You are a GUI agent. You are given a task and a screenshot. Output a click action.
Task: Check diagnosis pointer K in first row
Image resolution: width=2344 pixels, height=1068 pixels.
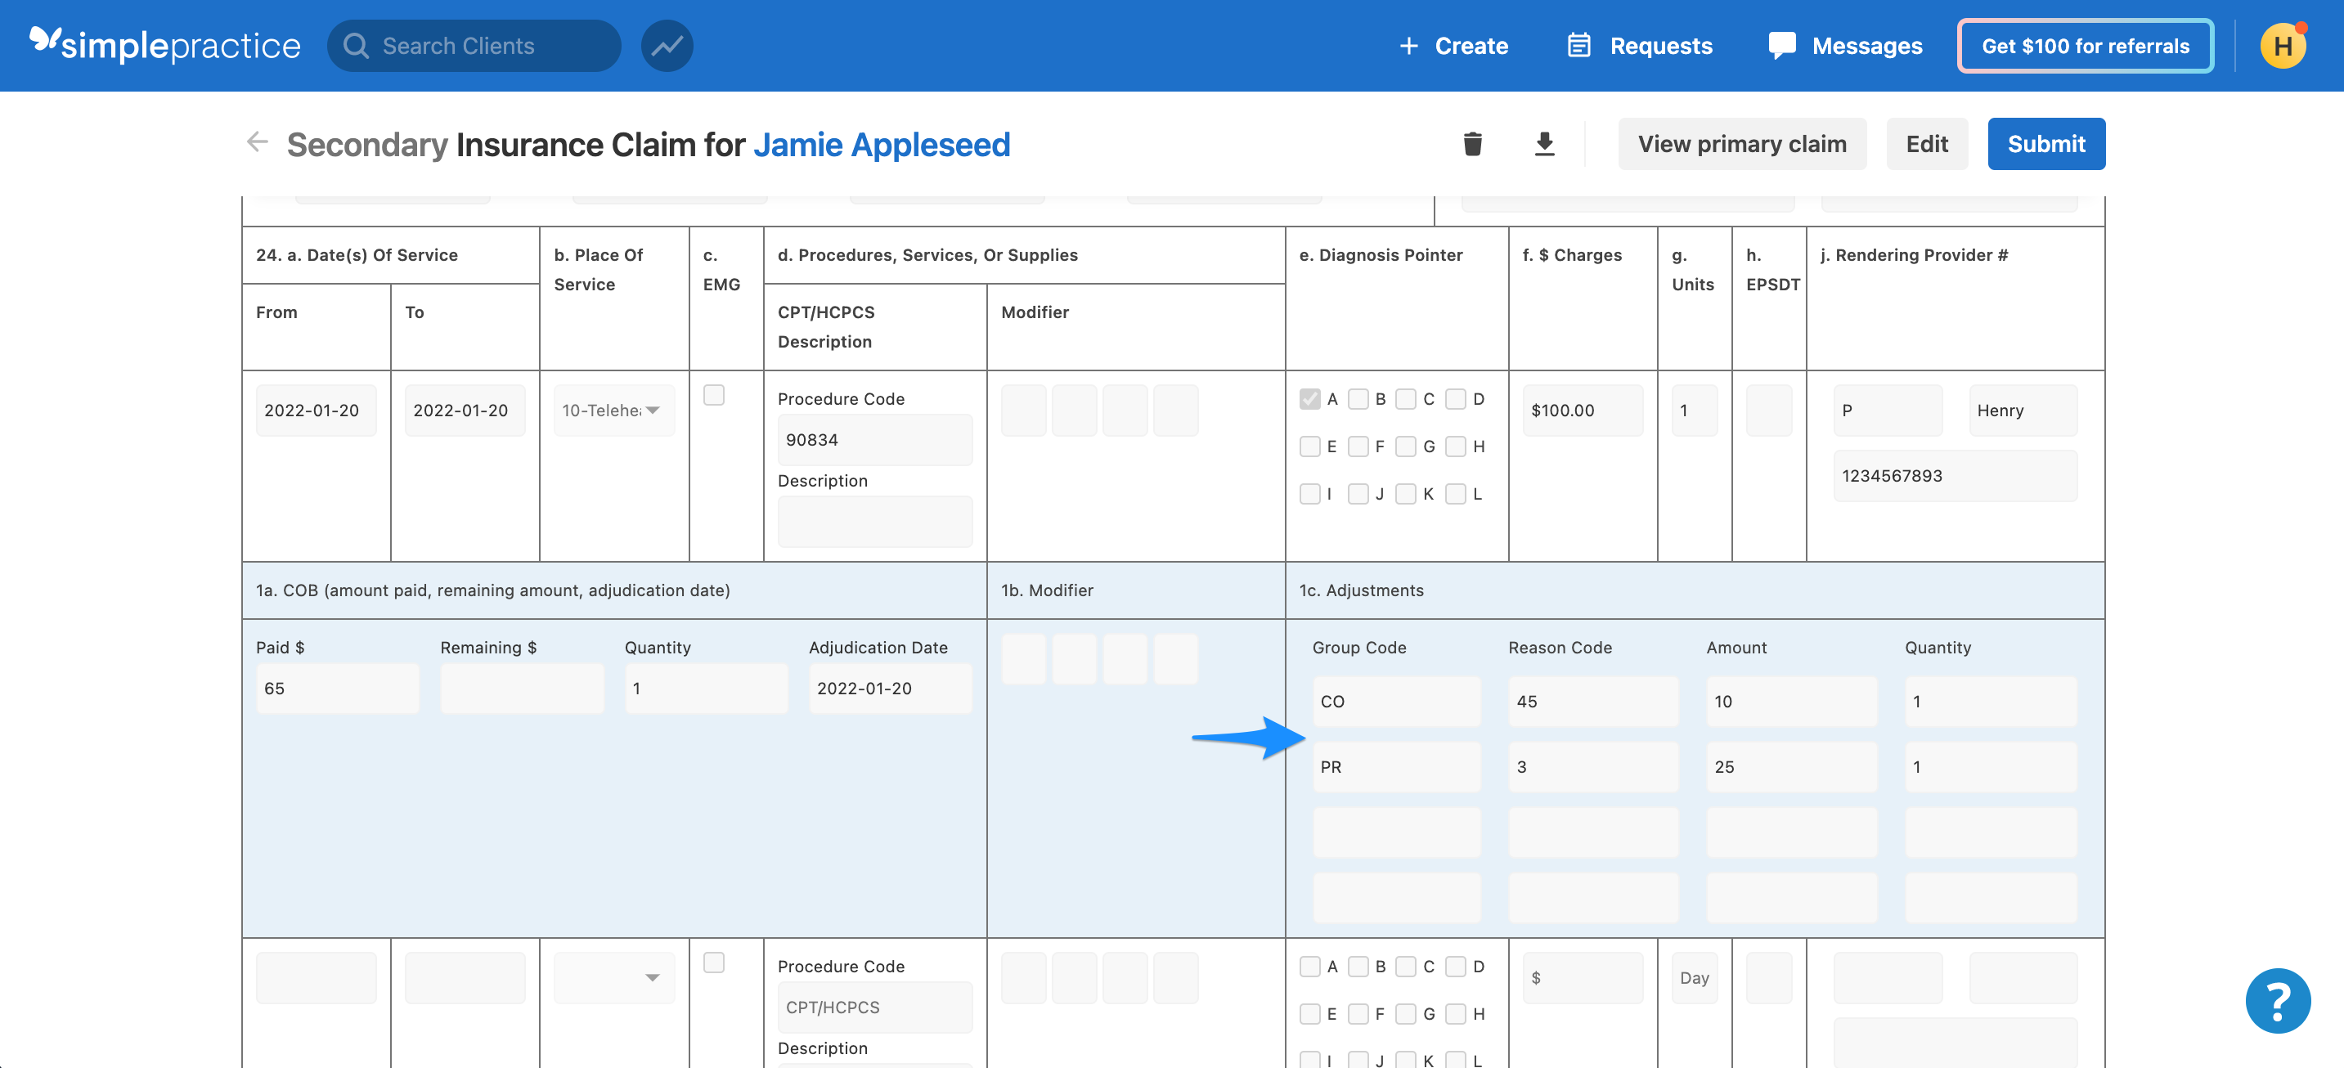[x=1406, y=493]
